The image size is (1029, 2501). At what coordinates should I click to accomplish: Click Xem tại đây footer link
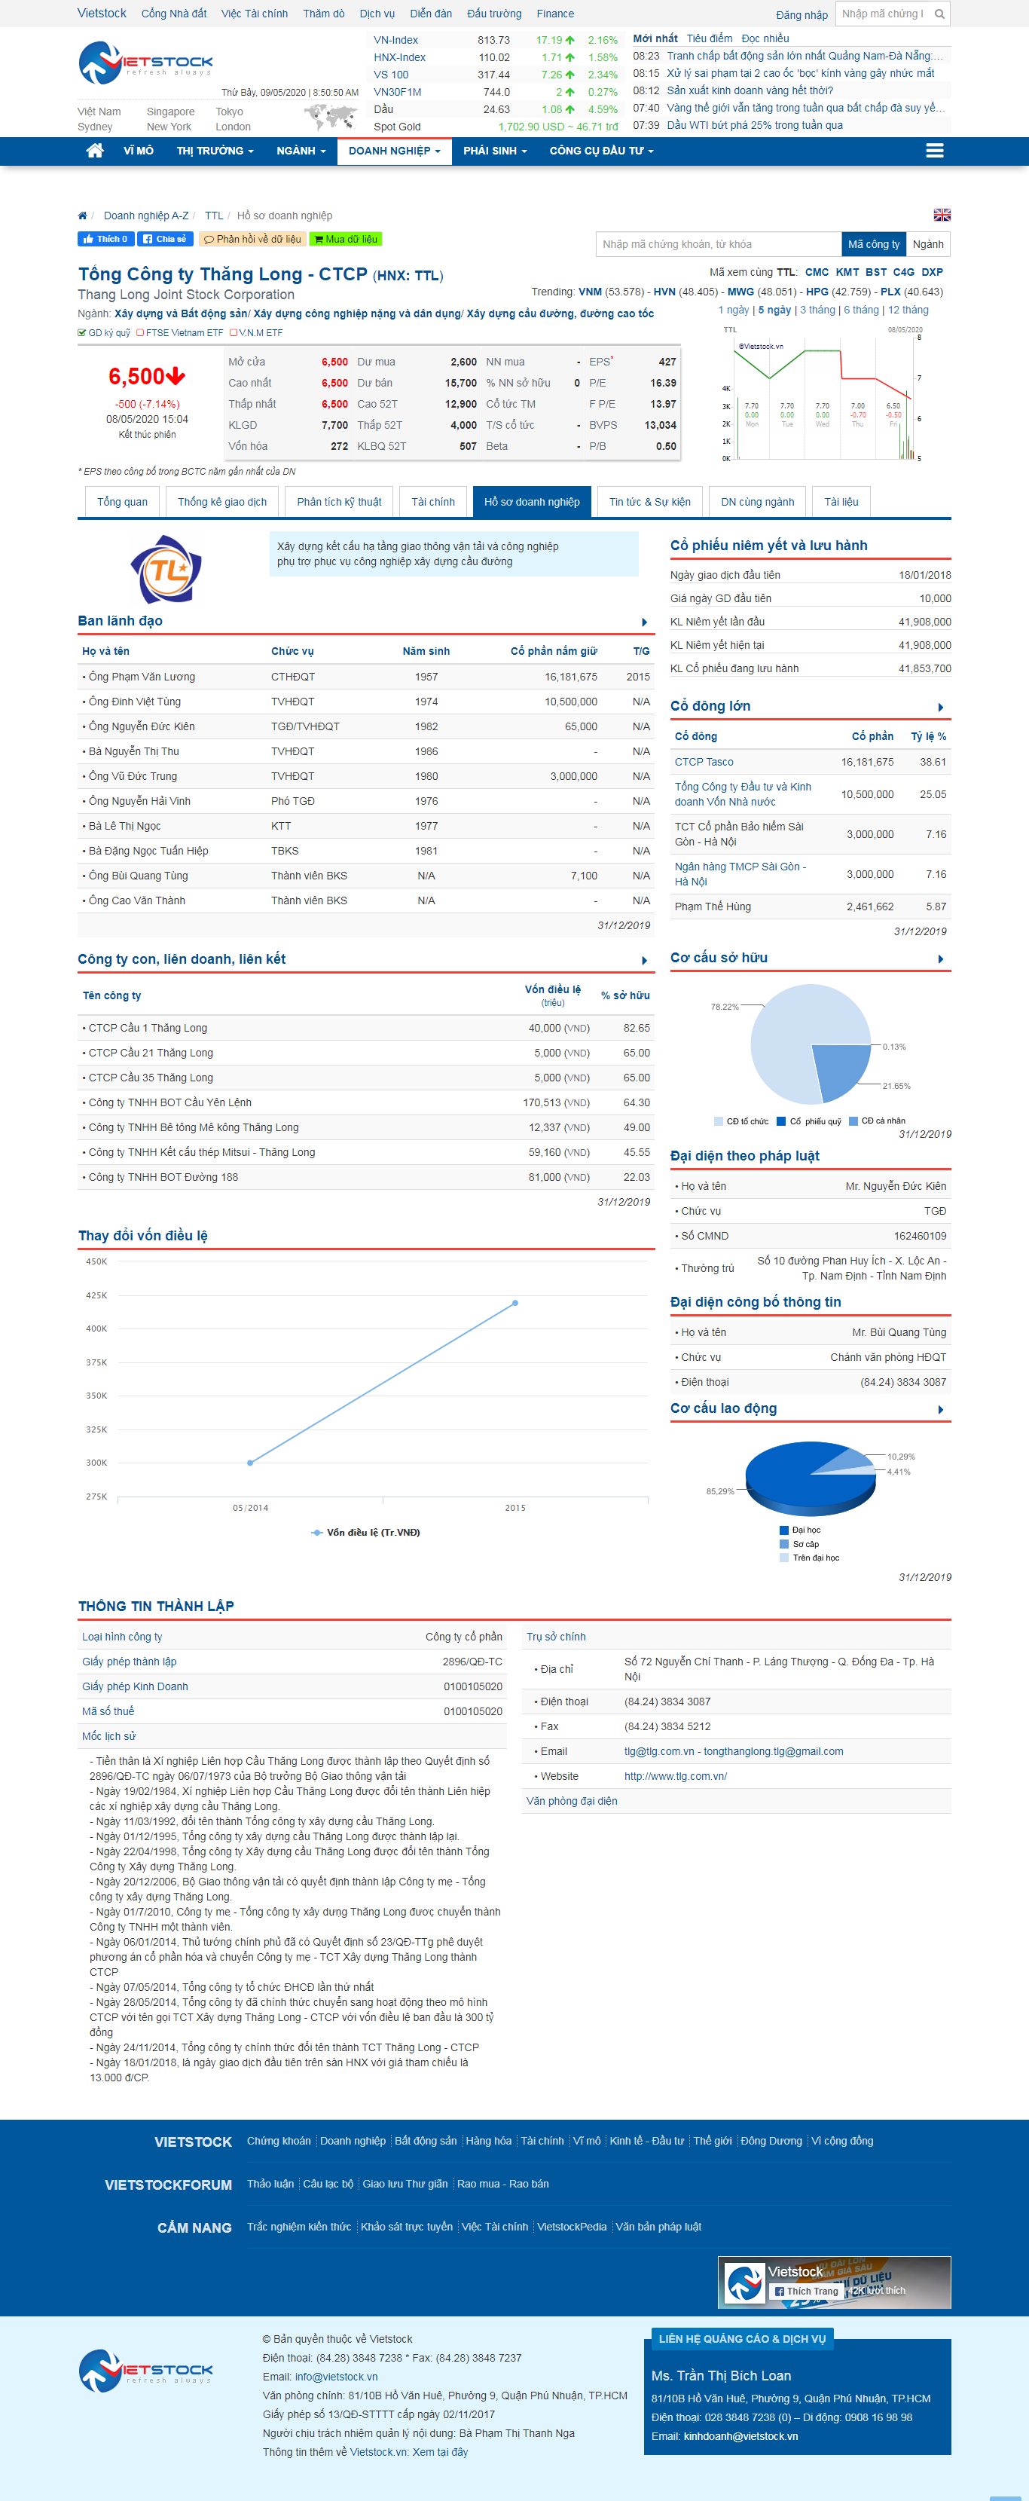tap(440, 2451)
